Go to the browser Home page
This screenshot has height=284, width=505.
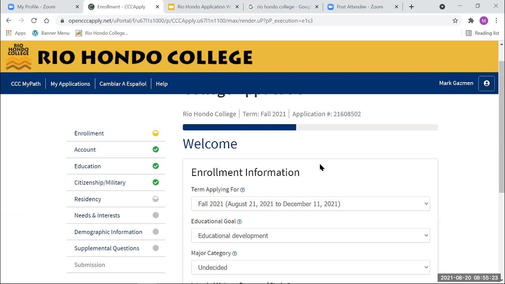click(x=47, y=21)
